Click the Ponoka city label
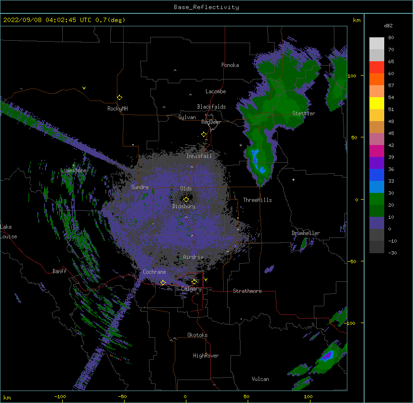413x403 pixels. pyautogui.click(x=230, y=65)
